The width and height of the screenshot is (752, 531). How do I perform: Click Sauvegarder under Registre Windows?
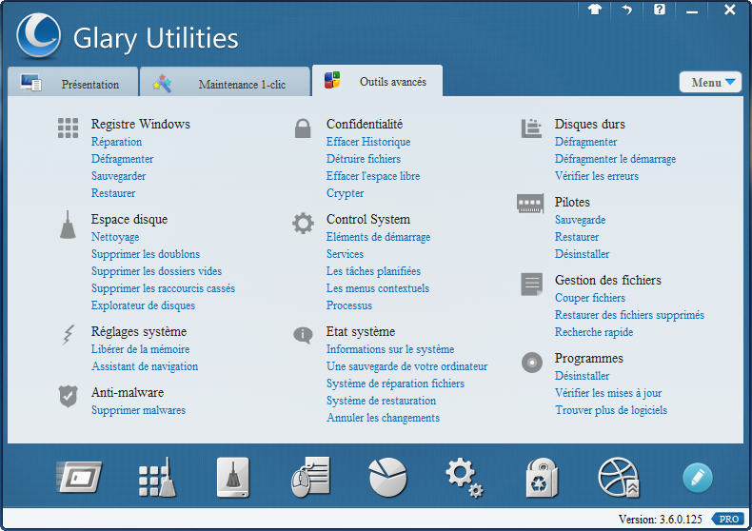[118, 176]
